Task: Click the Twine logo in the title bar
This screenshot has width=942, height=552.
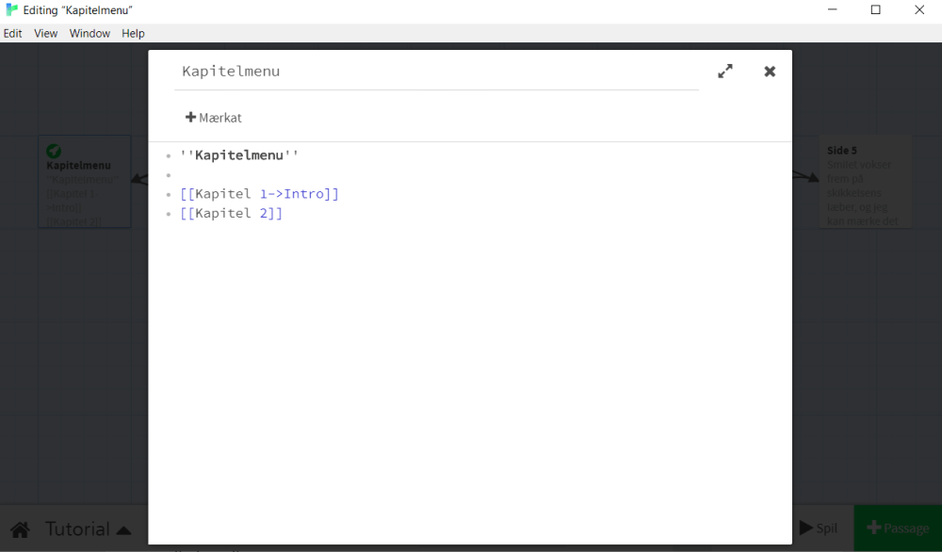Action: [x=9, y=9]
